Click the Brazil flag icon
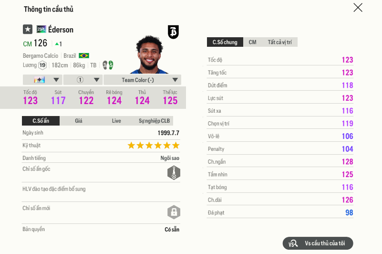 point(84,56)
